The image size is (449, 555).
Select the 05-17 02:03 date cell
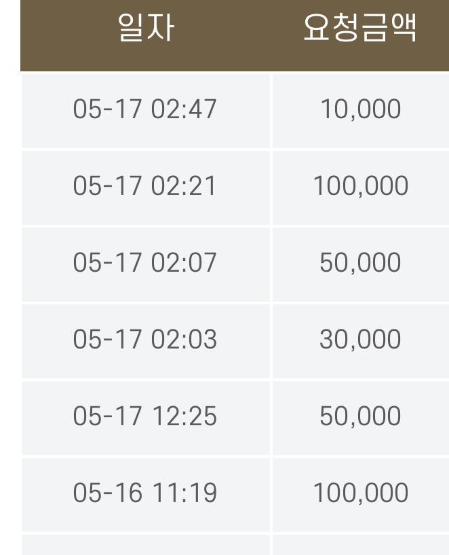145,340
